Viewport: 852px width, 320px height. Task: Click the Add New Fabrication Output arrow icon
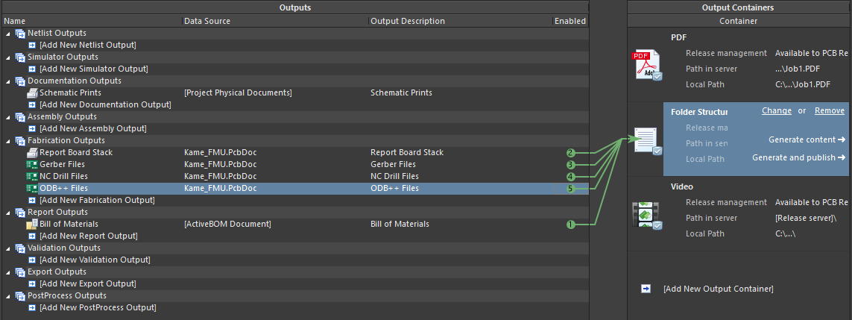coord(32,201)
